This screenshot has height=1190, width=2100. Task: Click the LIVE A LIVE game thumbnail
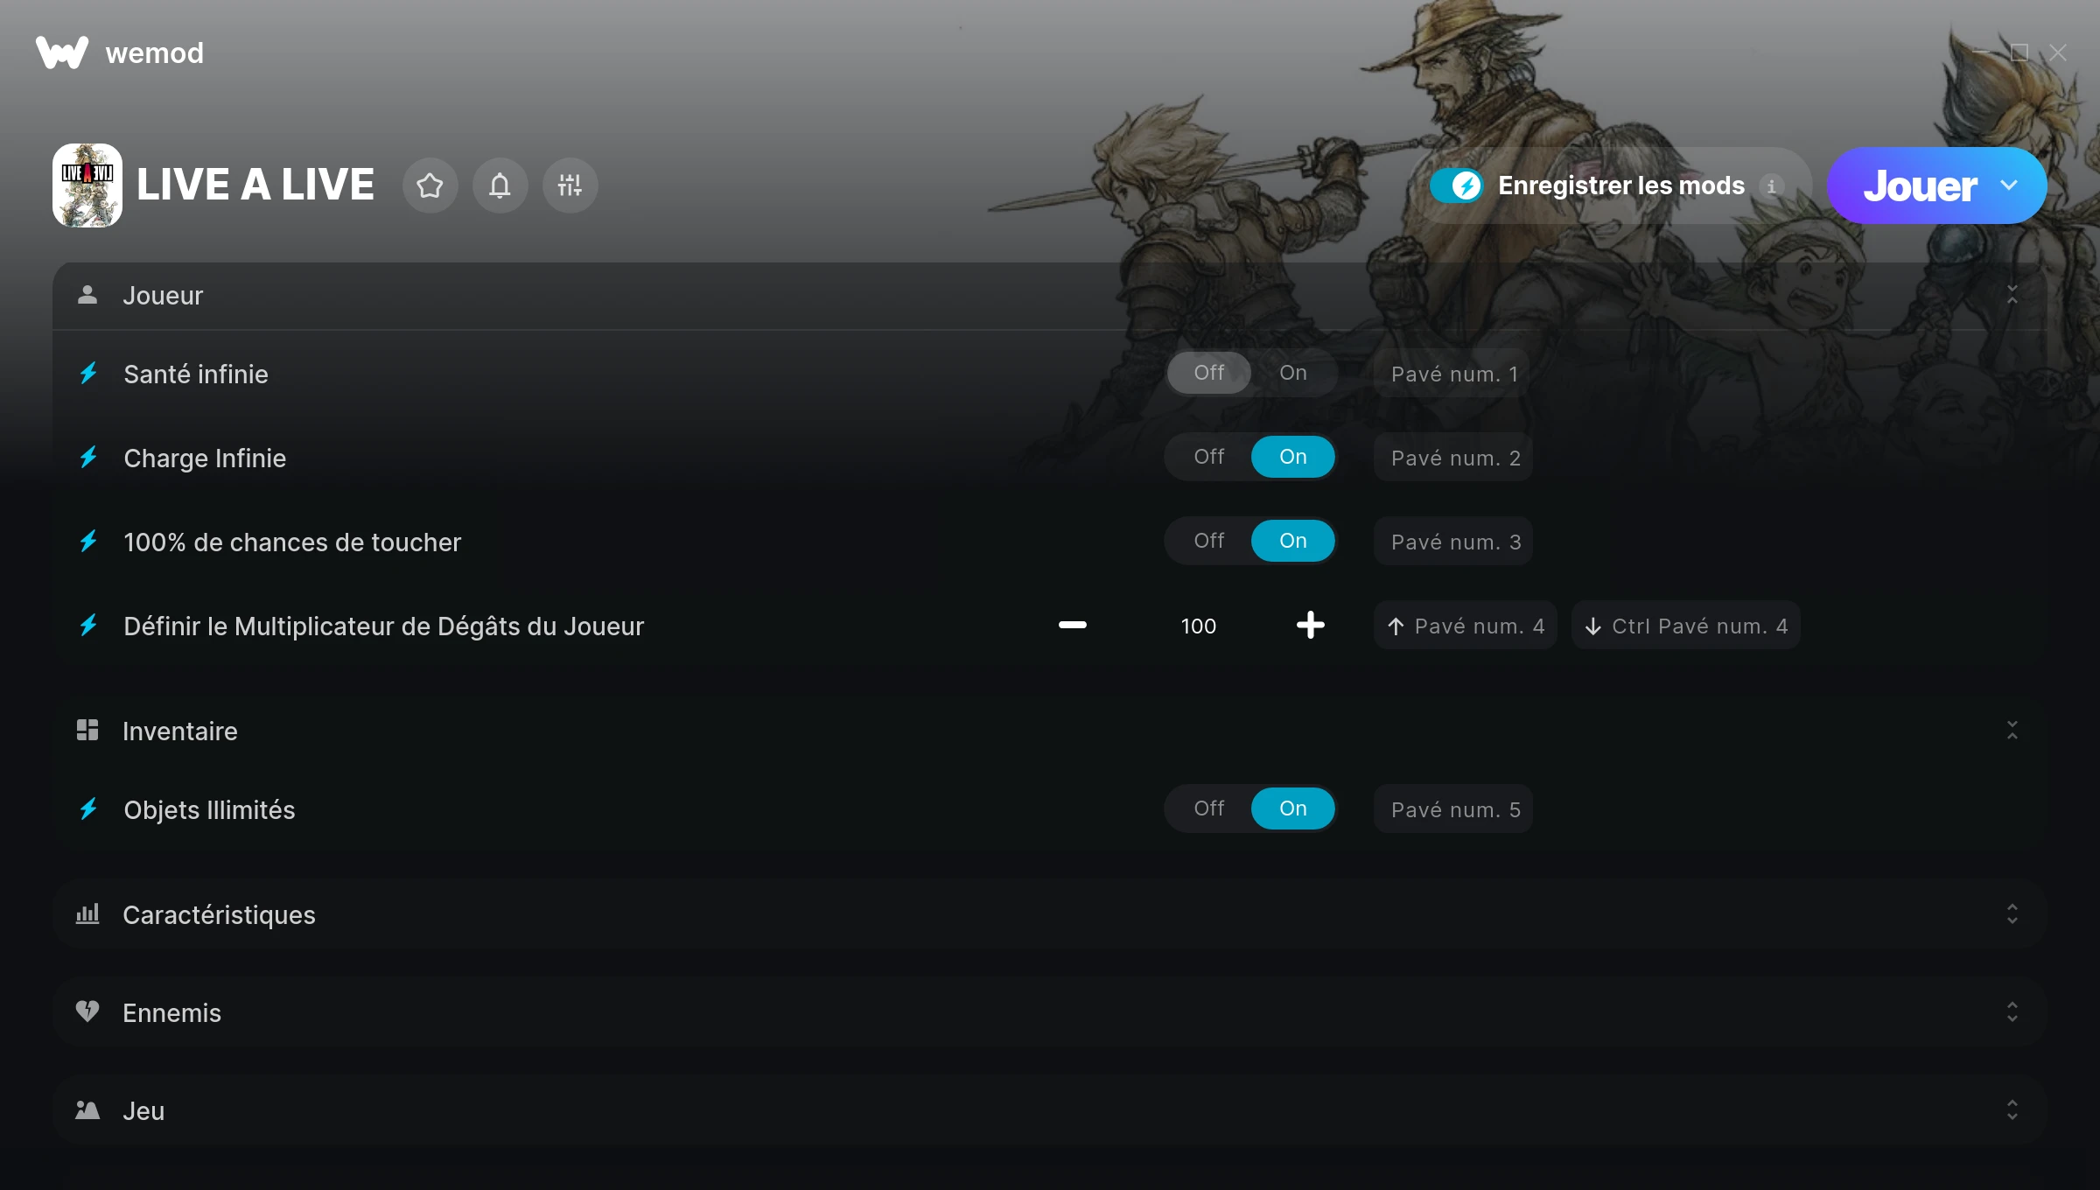(87, 185)
